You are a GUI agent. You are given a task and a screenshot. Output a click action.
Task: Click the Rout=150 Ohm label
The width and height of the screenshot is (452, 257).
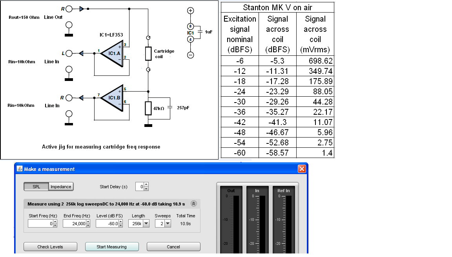pos(24,17)
